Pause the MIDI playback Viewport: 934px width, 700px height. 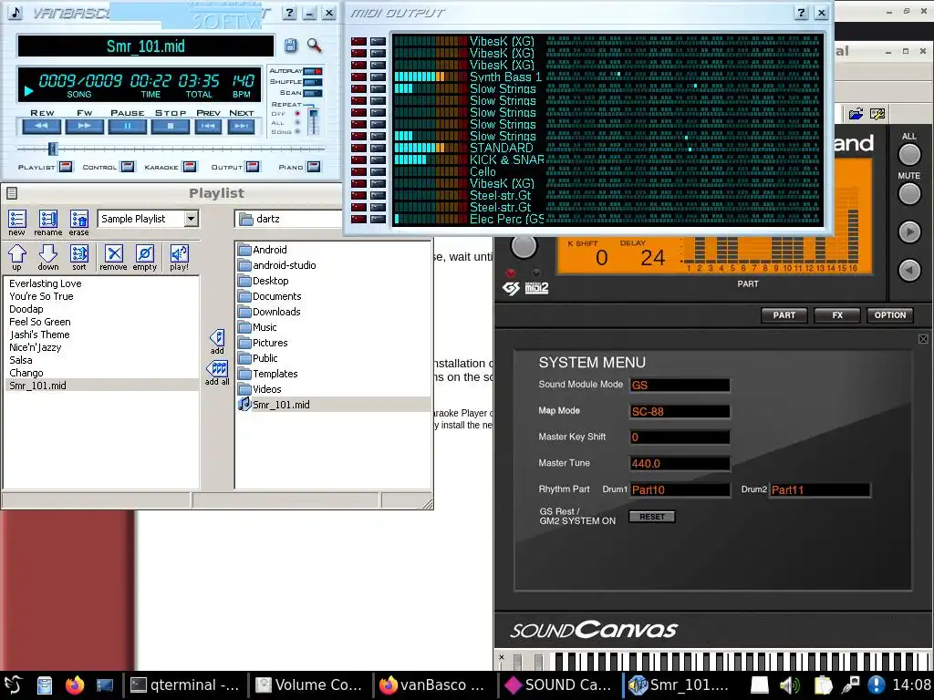[x=128, y=126]
